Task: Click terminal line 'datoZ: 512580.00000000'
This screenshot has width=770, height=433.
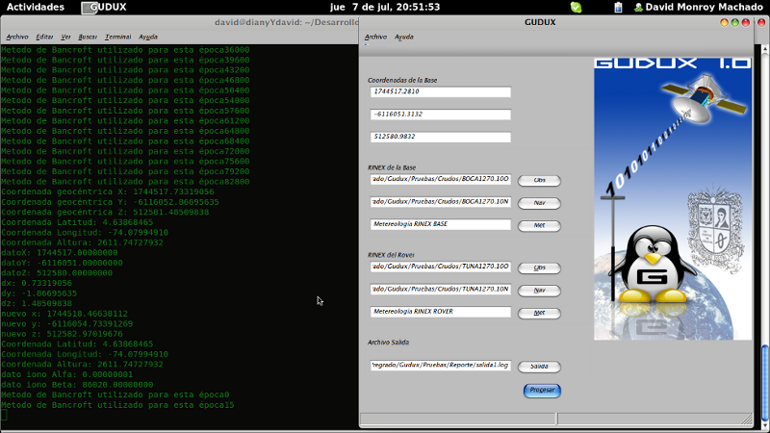Action: tap(57, 273)
